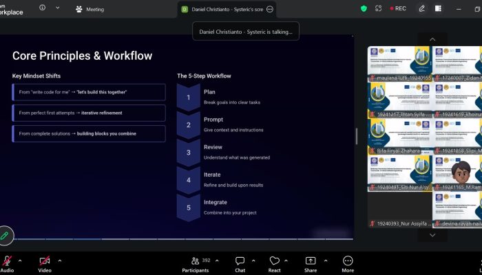The width and height of the screenshot is (482, 275).
Task: Select the 19241165_M.Ram participant avatar thumbnail
Action: (x=457, y=173)
